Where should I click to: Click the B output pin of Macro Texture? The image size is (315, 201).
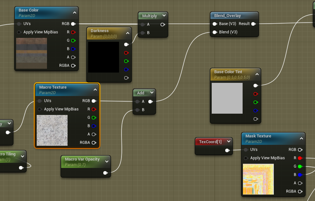click(x=94, y=126)
